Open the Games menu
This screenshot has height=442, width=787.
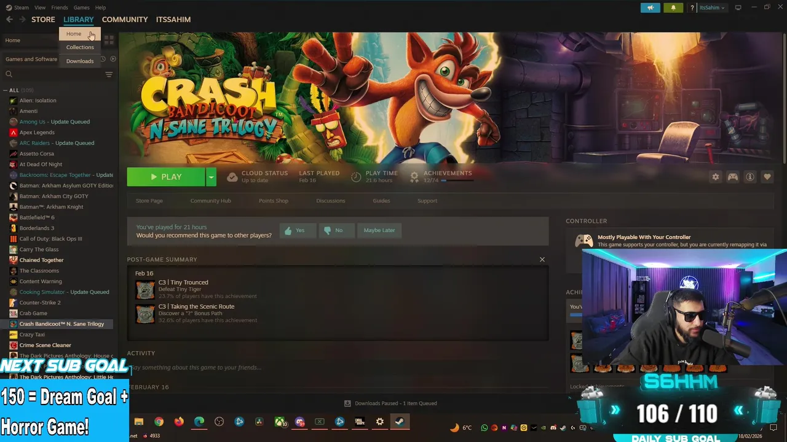coord(81,7)
